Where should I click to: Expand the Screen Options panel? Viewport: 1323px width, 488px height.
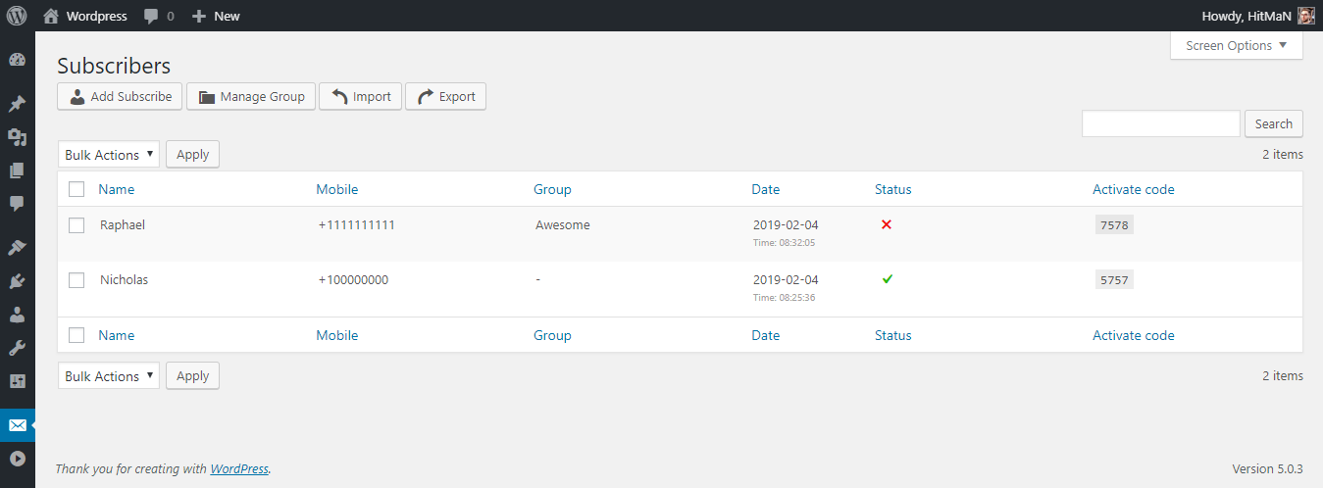[x=1236, y=46]
